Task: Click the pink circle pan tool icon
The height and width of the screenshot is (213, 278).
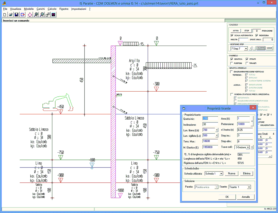Action: click(x=30, y=15)
